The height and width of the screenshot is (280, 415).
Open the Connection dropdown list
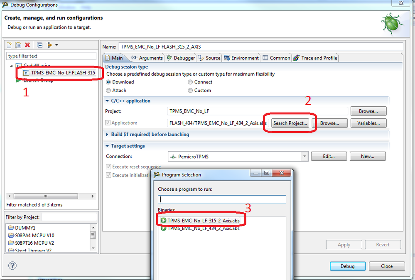coord(304,156)
